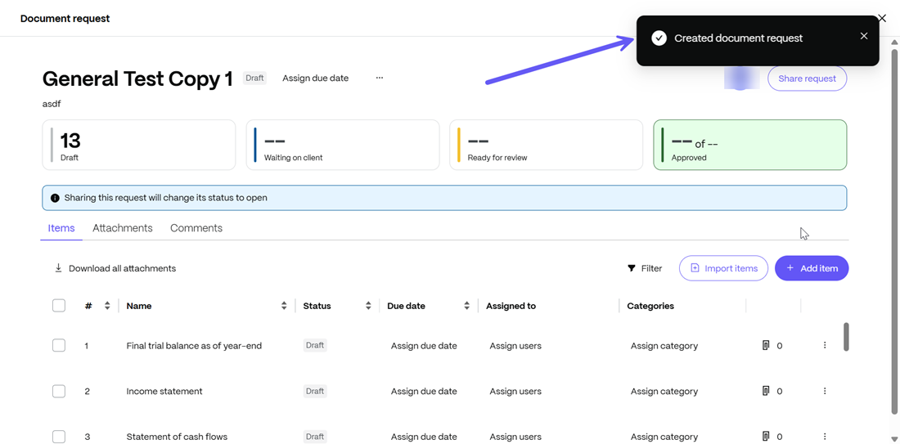Click the Income statement item name
The height and width of the screenshot is (444, 900).
pos(164,391)
